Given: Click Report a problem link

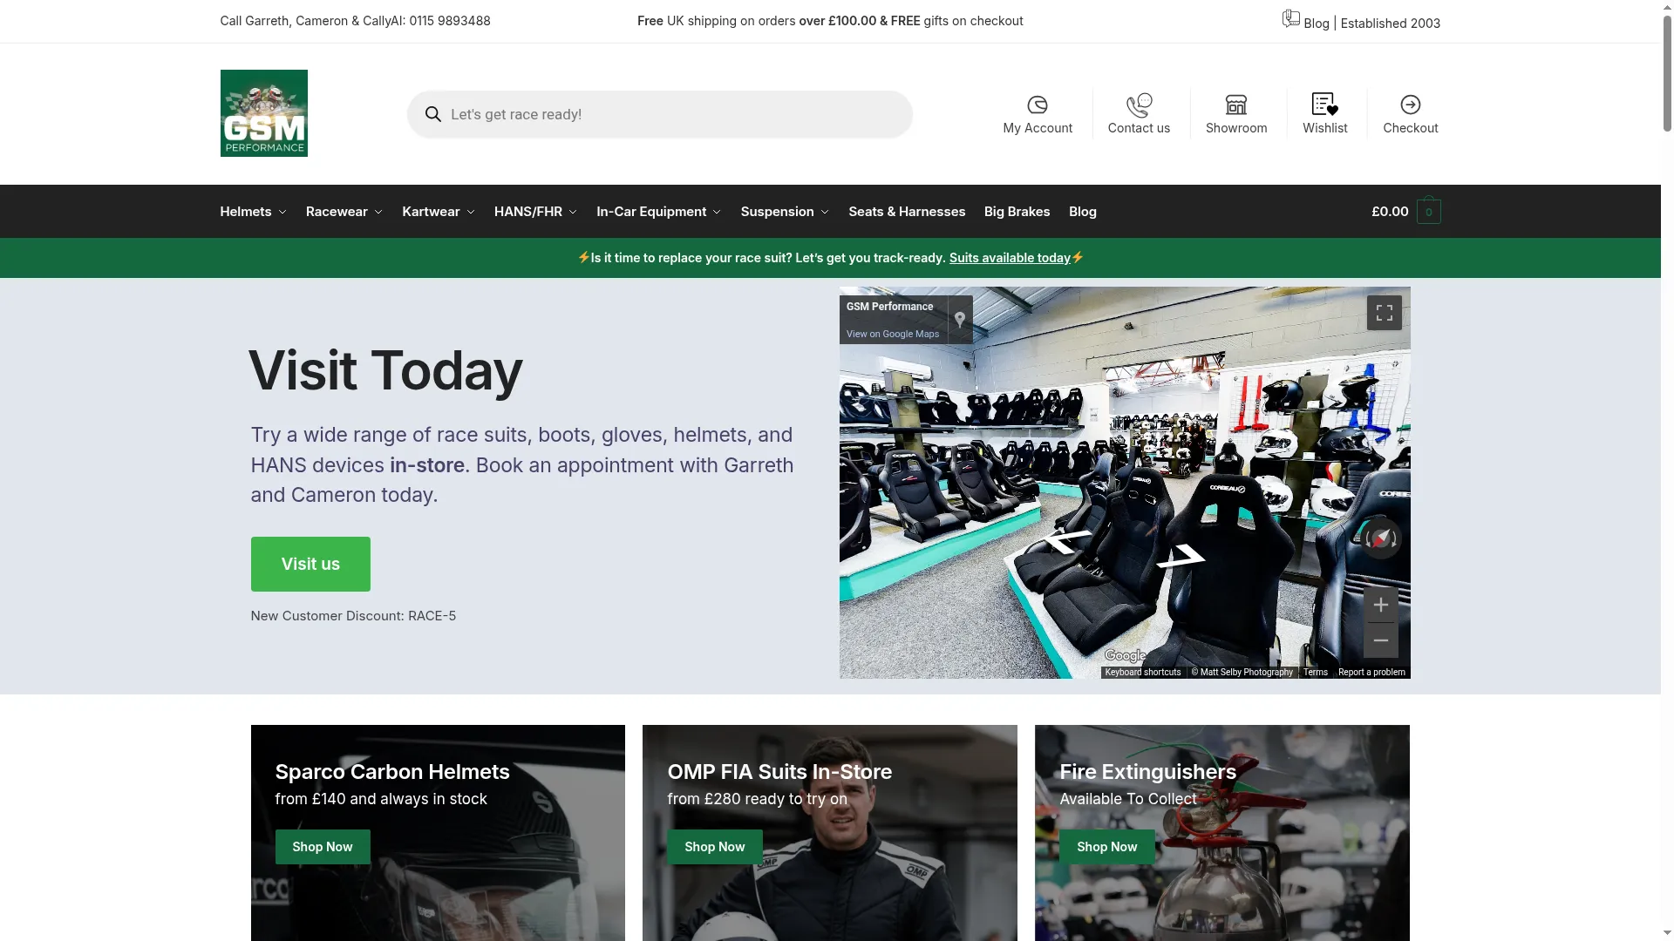Looking at the screenshot, I should point(1371,673).
